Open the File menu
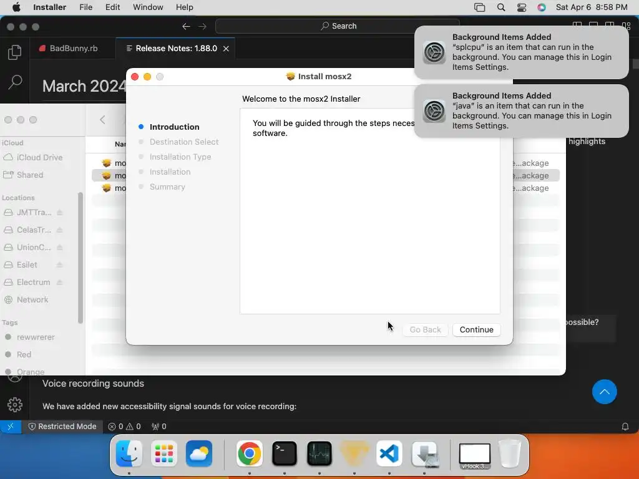Screen dimensions: 639x479 [x=85, y=7]
